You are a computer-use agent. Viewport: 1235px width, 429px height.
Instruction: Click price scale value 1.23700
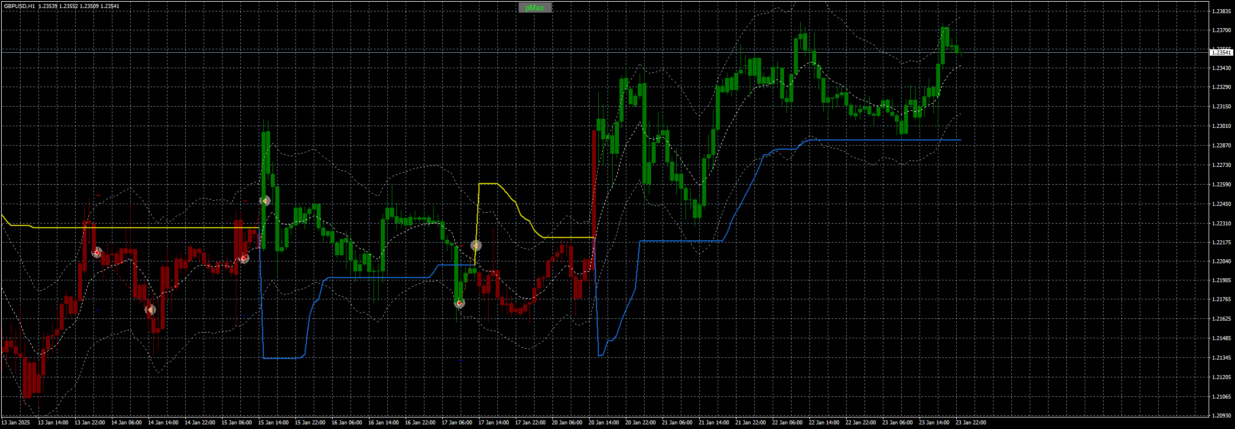[1221, 30]
